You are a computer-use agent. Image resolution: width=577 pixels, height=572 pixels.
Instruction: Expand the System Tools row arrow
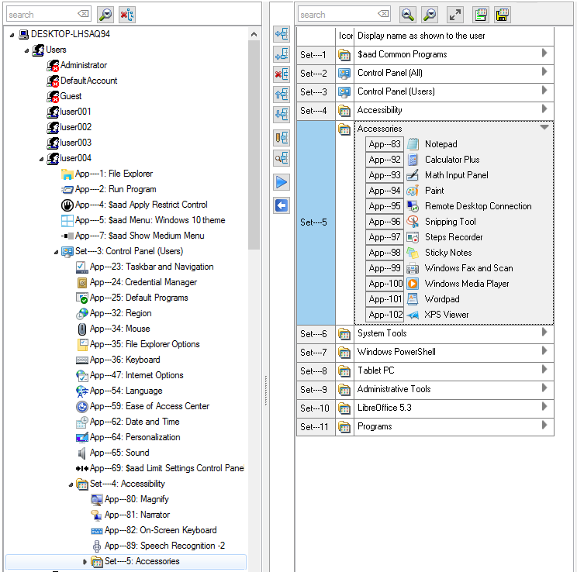point(544,333)
